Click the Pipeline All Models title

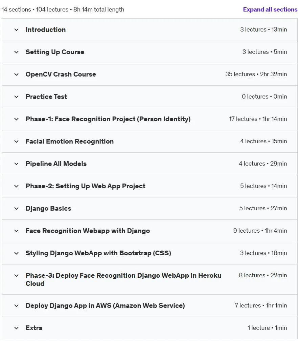coord(56,164)
